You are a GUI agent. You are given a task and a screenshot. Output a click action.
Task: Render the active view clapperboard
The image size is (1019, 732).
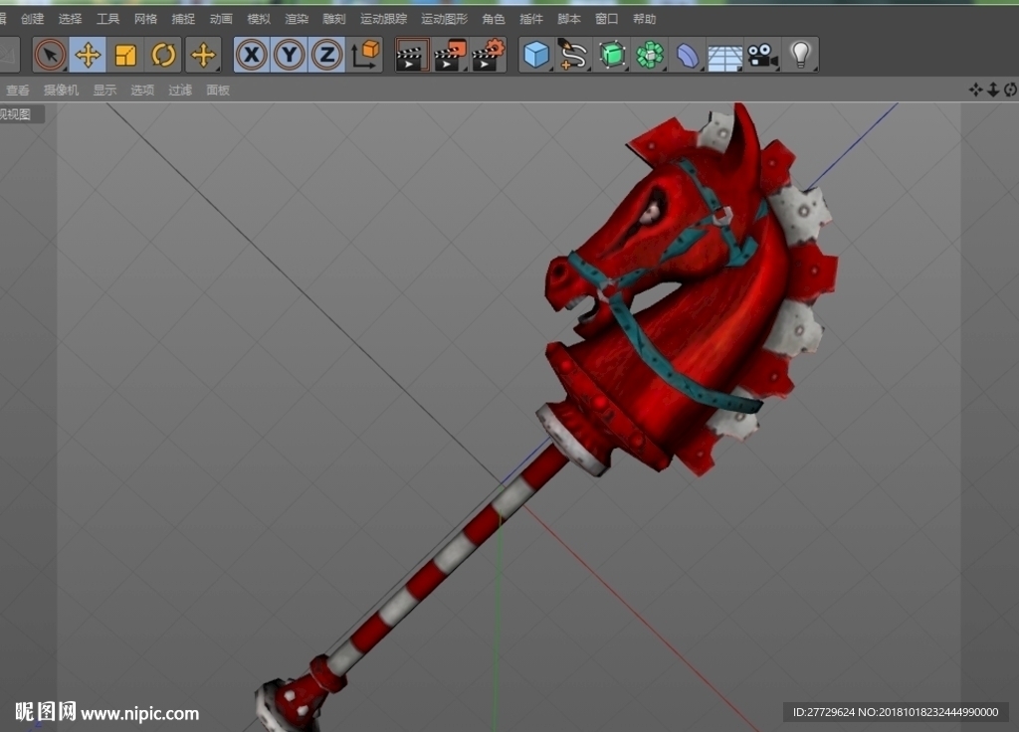pyautogui.click(x=412, y=56)
